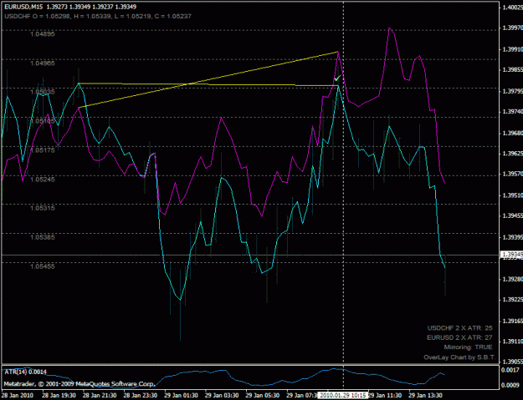This screenshot has width=523, height=400.
Task: Click the 29 Jan 01:30 time label
Action: [x=181, y=395]
